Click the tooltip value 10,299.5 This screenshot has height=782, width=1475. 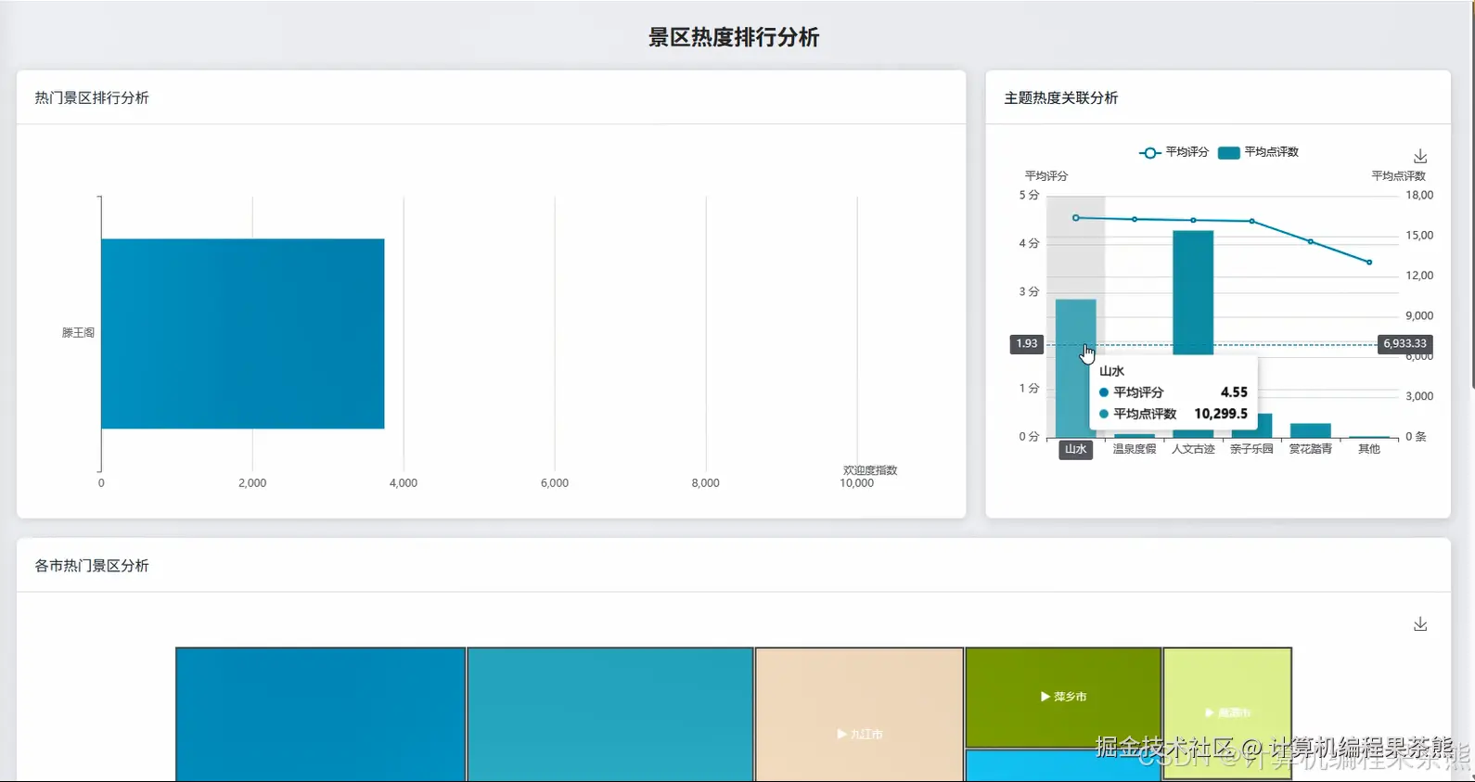click(1221, 414)
